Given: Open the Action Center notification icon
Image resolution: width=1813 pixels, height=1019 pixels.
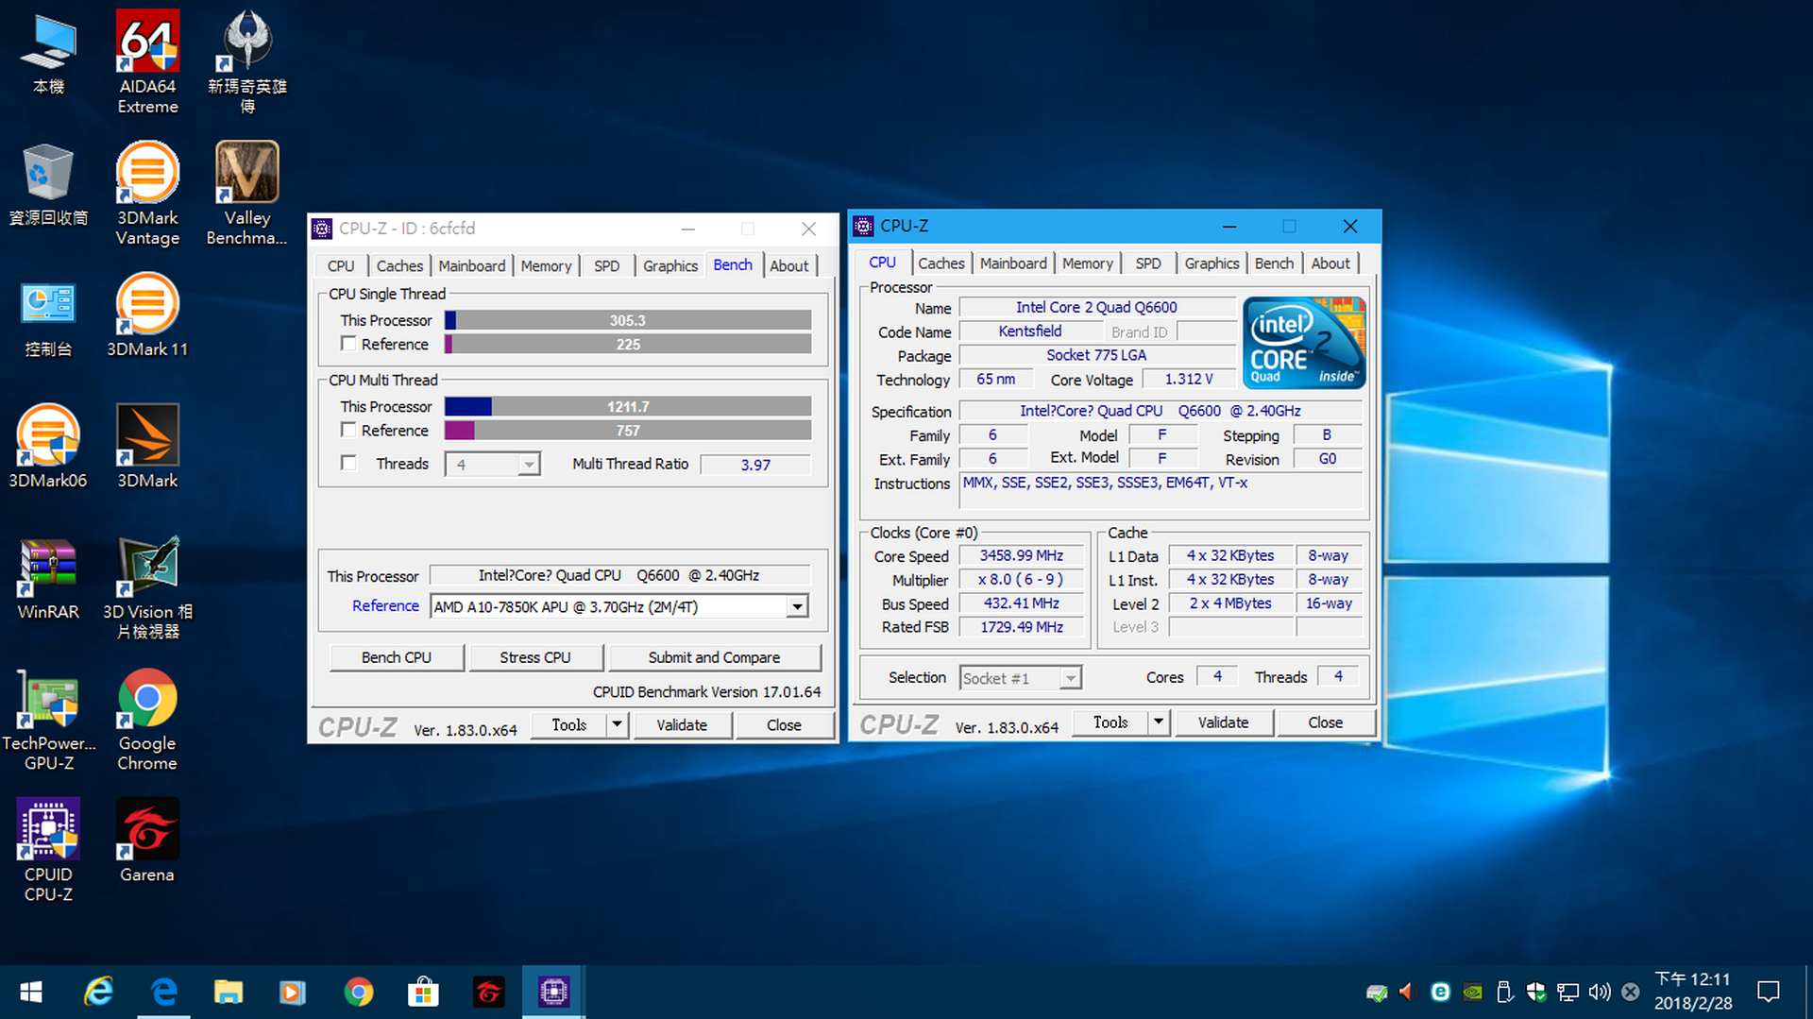Looking at the screenshot, I should [x=1768, y=992].
